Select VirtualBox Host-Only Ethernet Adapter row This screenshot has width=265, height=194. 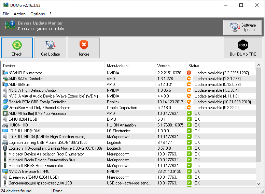coord(128,108)
